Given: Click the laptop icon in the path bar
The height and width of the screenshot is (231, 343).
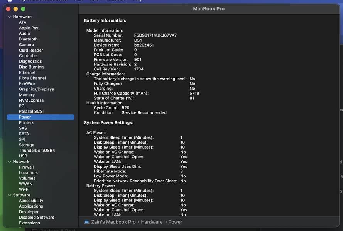Looking at the screenshot, I should 86,222.
